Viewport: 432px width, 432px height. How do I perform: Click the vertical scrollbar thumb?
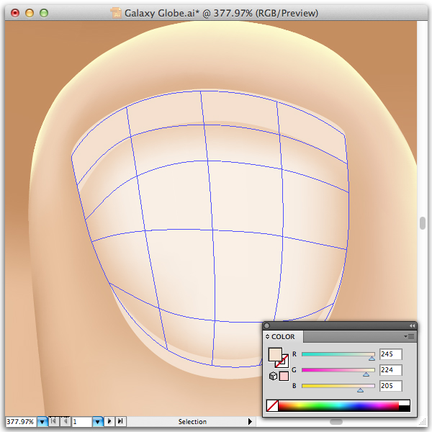click(423, 223)
